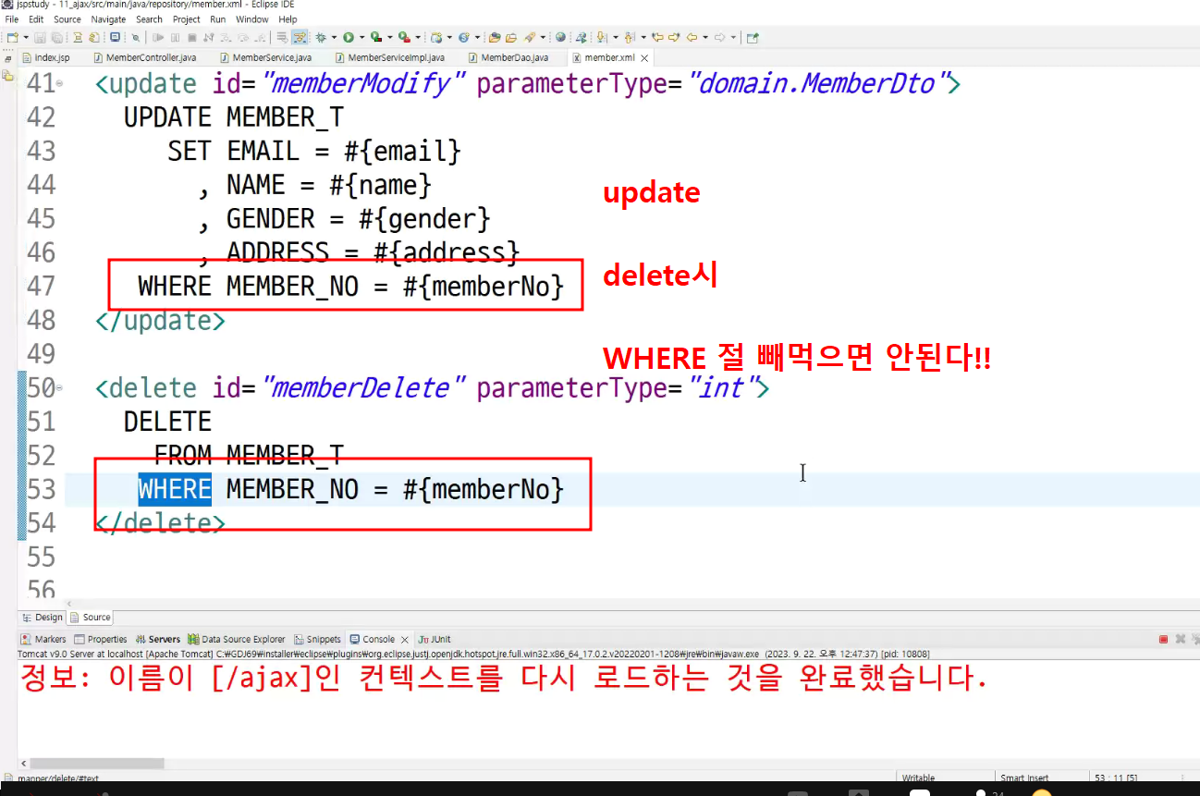Switch to the Design editor tab
Screen dimensions: 1200x796
43,618
